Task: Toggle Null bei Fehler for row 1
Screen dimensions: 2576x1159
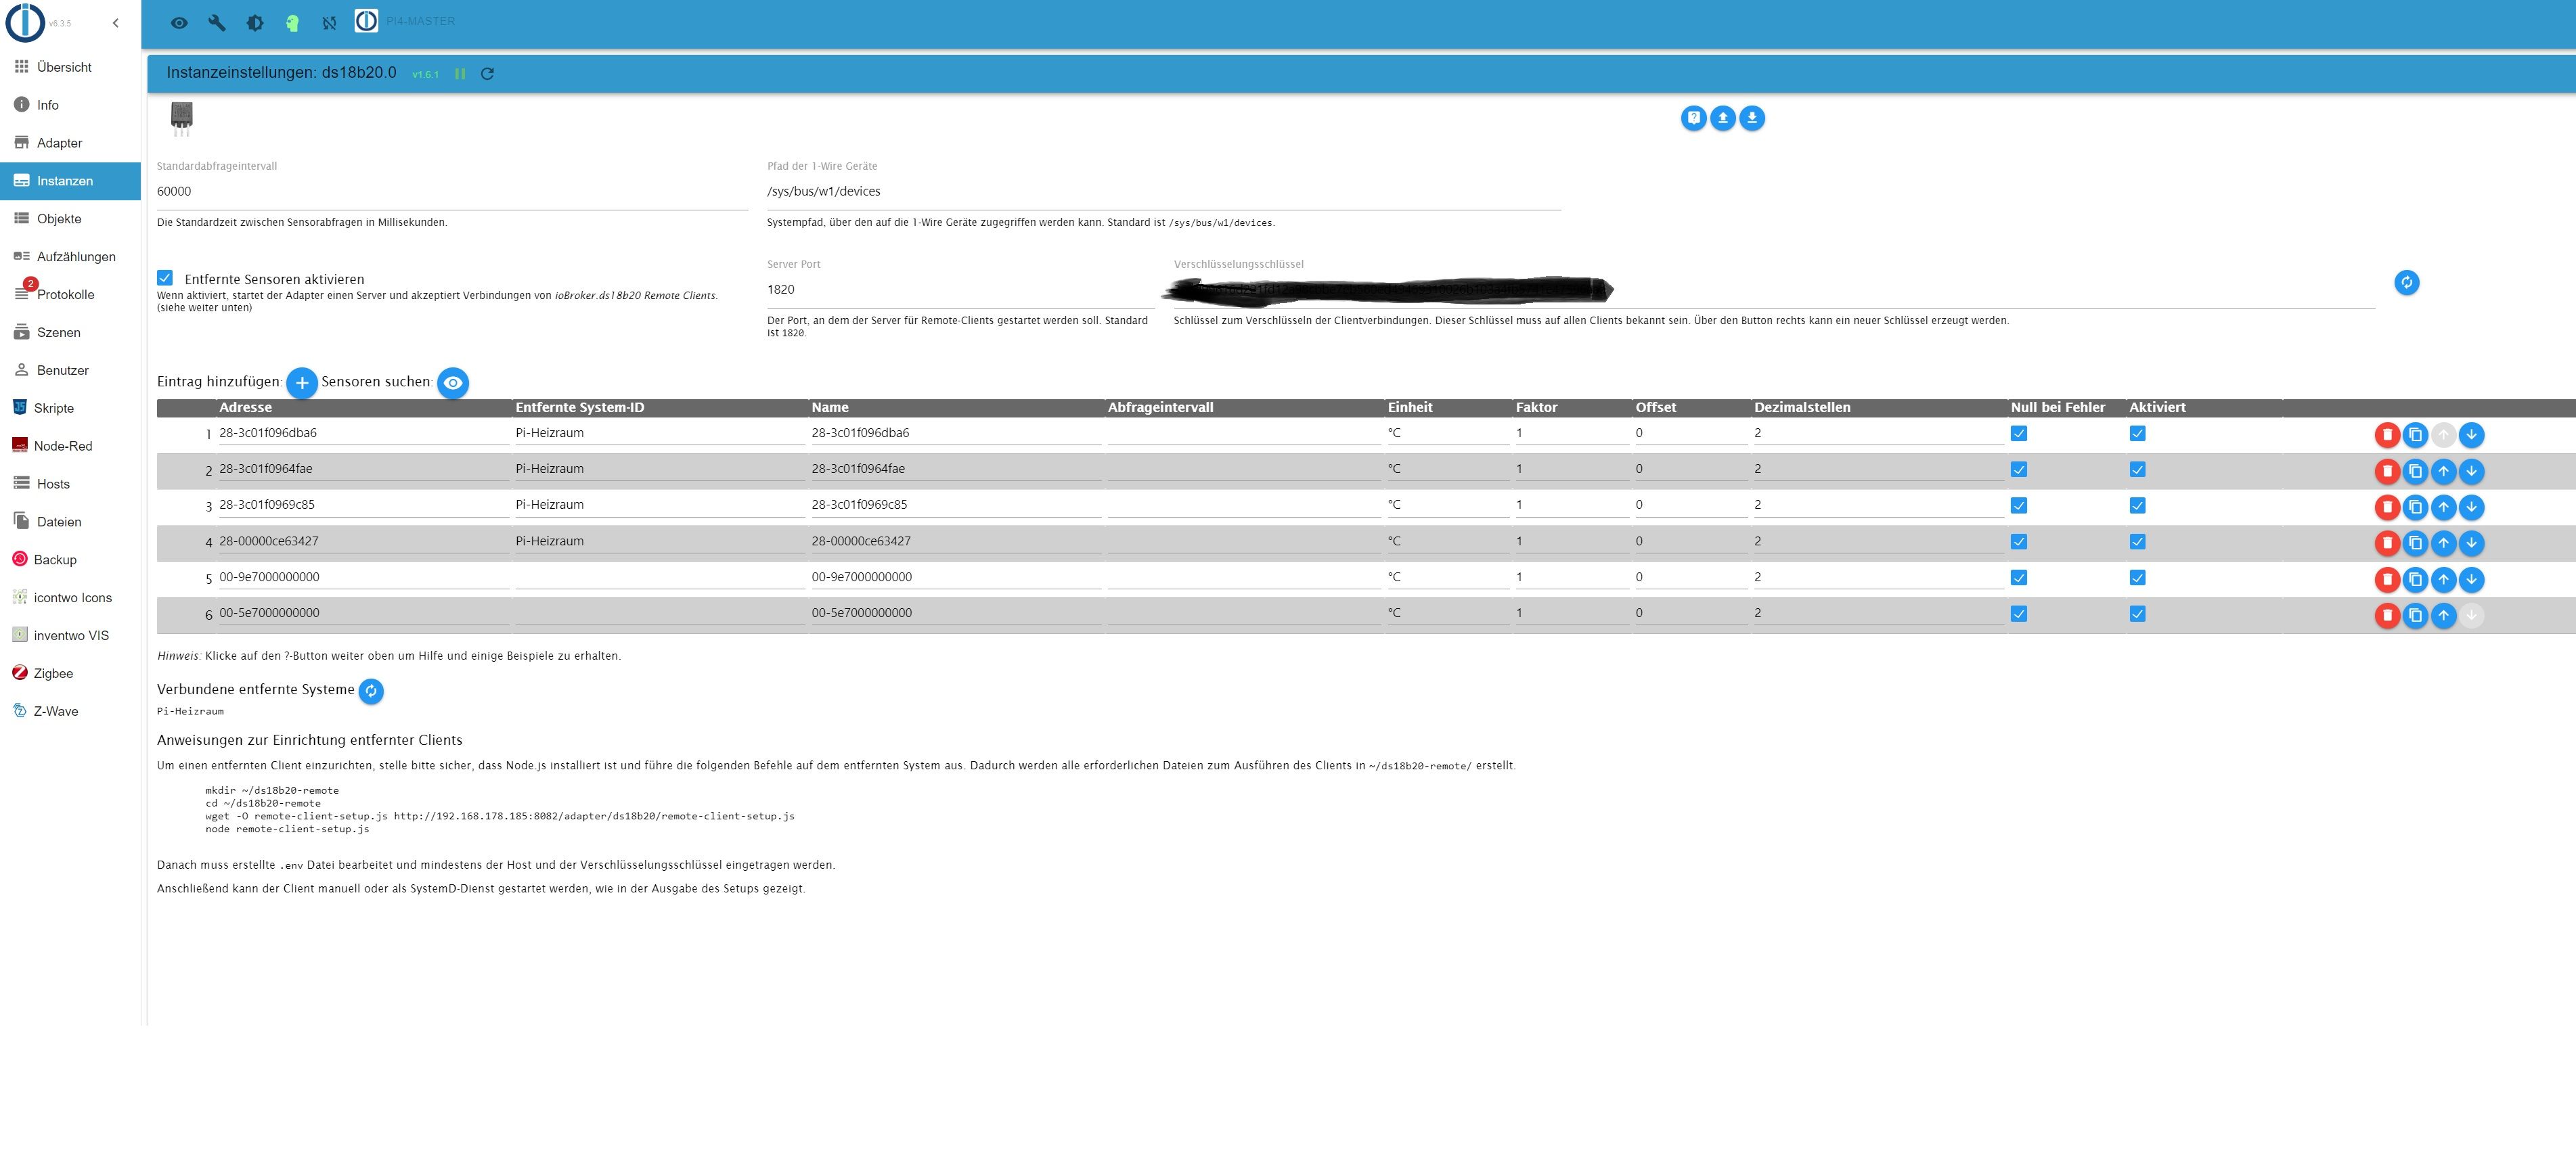Action: point(2018,434)
